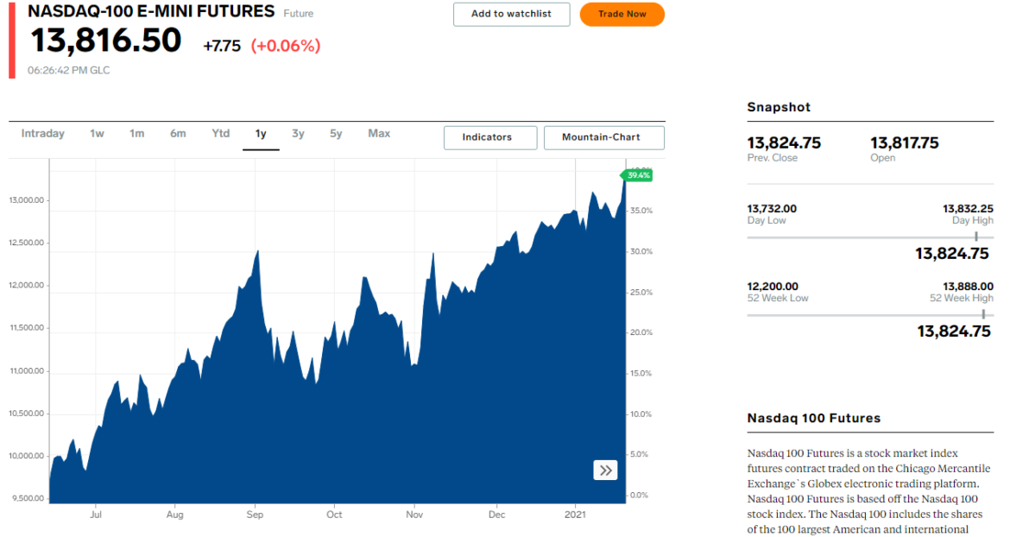Viewport: 1010px width, 537px height.
Task: Select the 5y timeframe
Action: [x=336, y=134]
